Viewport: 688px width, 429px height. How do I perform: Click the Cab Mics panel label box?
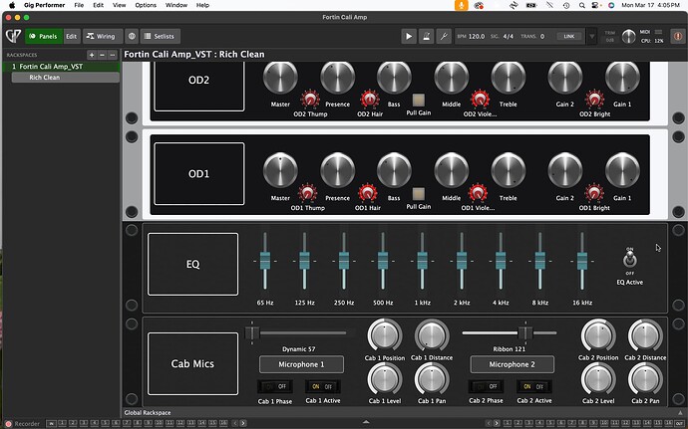193,363
